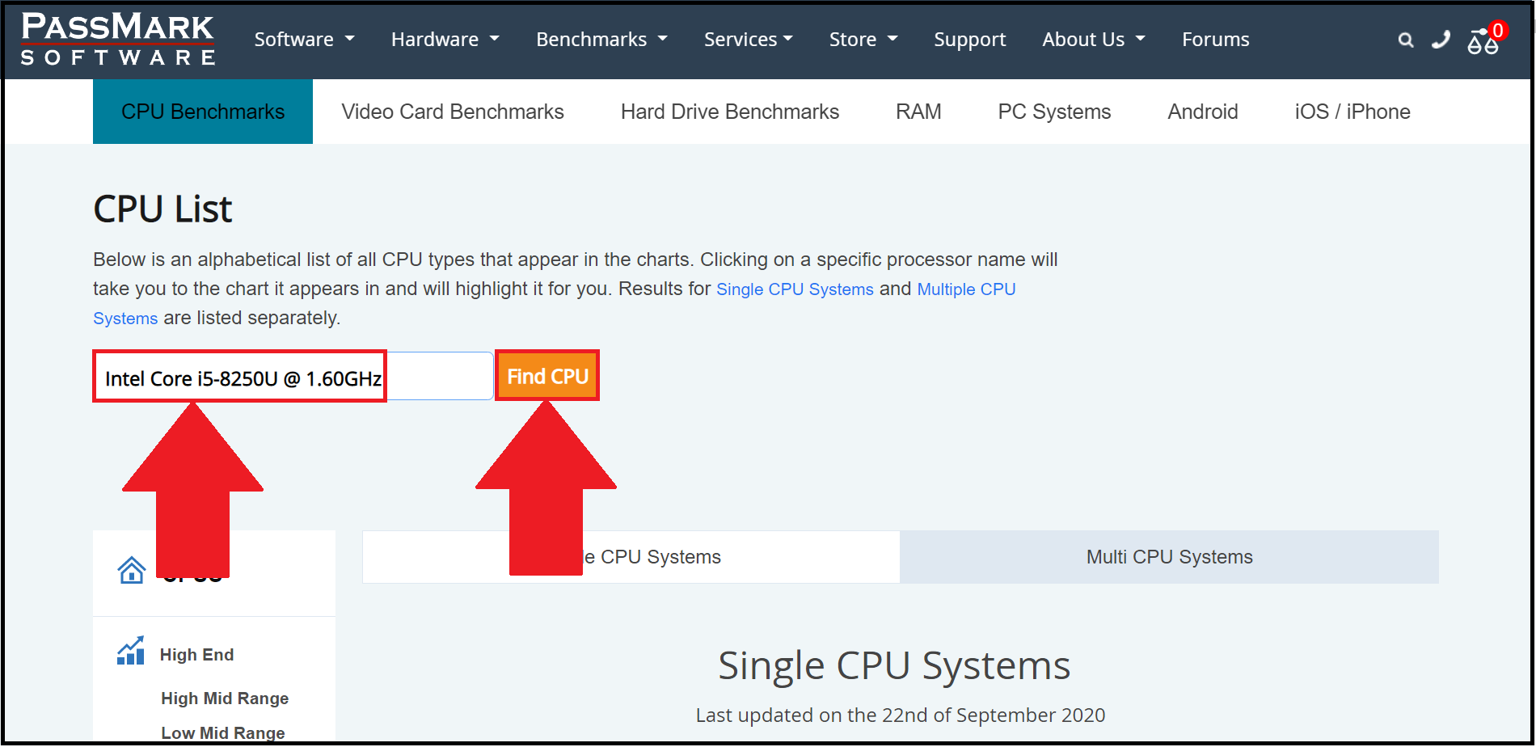Switch to the Multi CPU Systems tab

[x=1168, y=557]
